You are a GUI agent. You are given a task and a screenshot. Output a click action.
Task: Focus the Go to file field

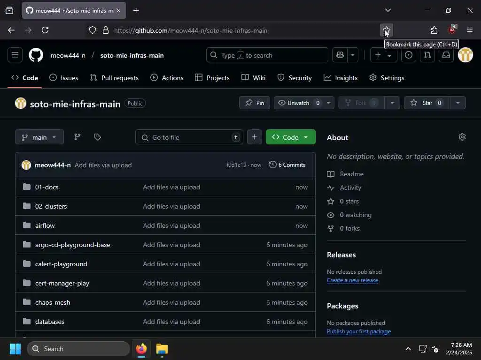(189, 137)
